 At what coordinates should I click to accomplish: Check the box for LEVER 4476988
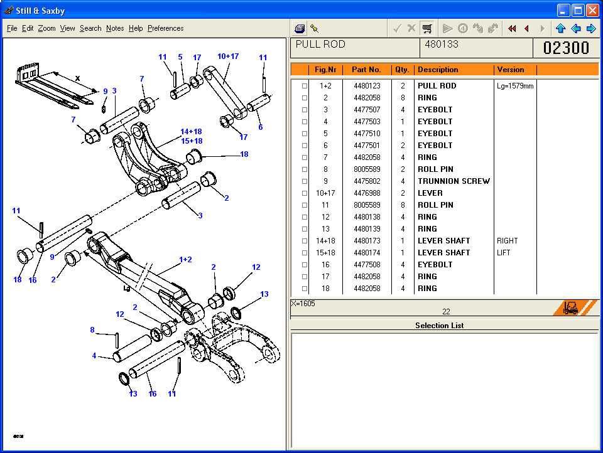[305, 193]
